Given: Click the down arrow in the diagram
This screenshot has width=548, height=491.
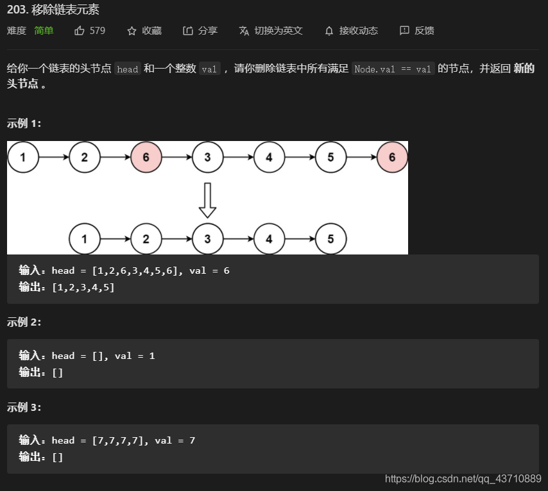Looking at the screenshot, I should pyautogui.click(x=208, y=201).
